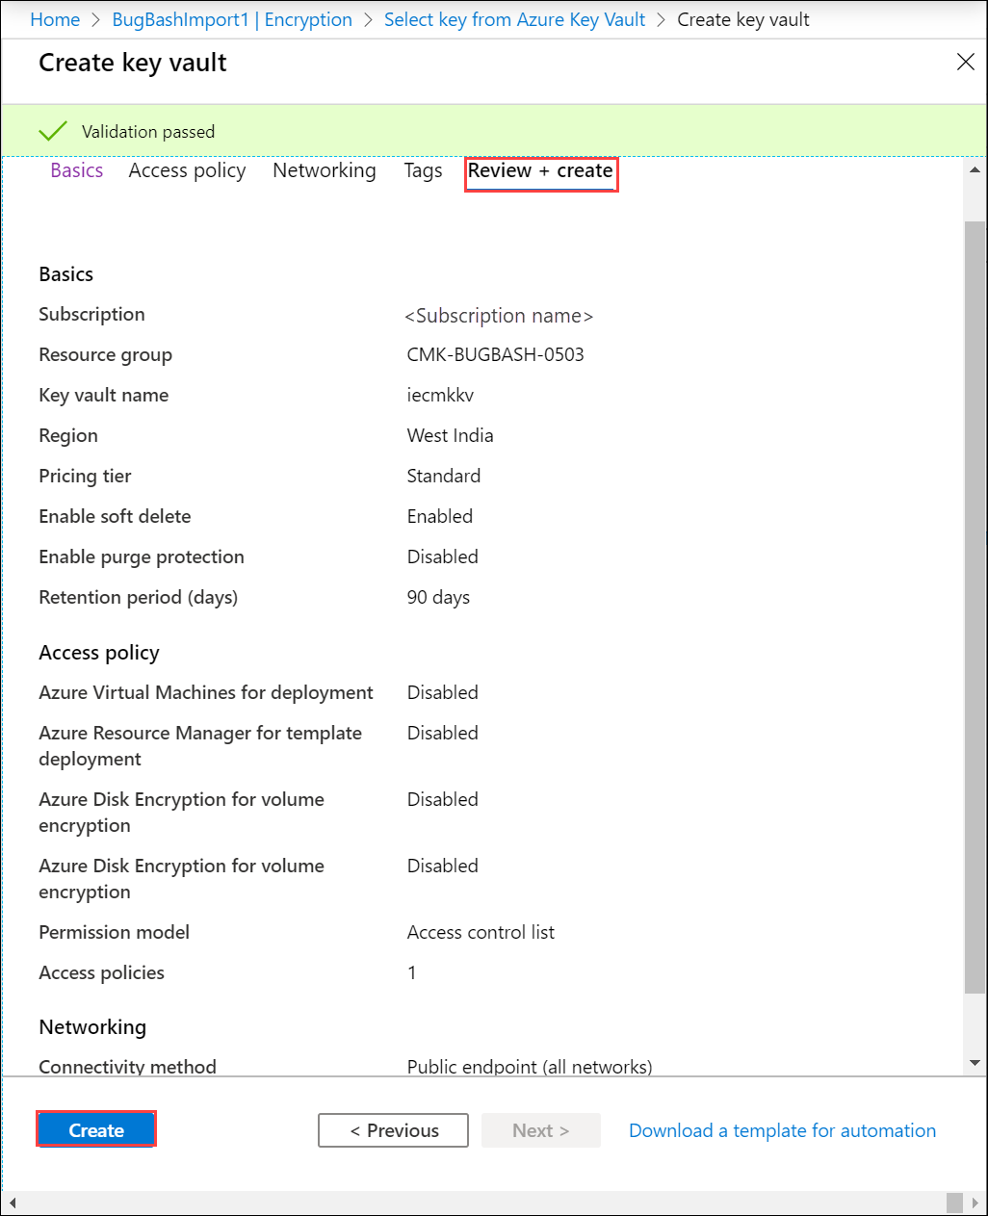Open the Access policy tab
The height and width of the screenshot is (1216, 988).
pyautogui.click(x=186, y=170)
